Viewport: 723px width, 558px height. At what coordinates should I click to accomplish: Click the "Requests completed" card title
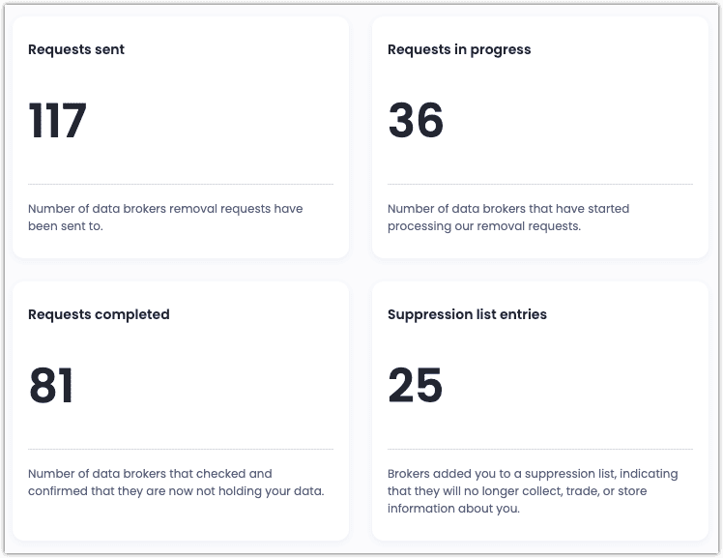[x=99, y=314]
